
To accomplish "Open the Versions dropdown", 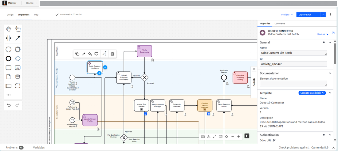I will point(287,15).
